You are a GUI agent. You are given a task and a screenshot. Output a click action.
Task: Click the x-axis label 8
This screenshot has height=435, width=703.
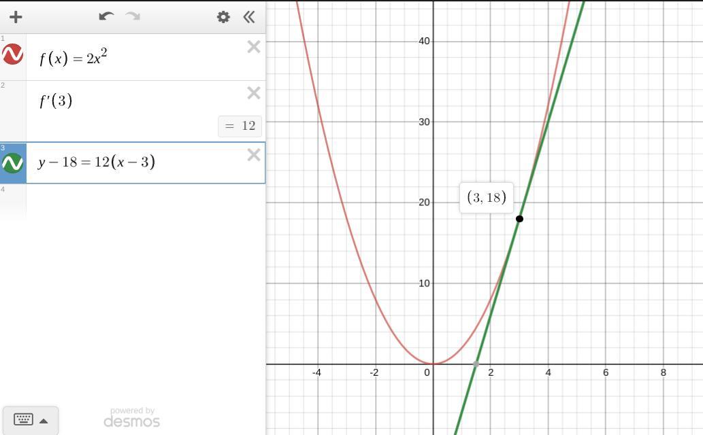pyautogui.click(x=663, y=372)
